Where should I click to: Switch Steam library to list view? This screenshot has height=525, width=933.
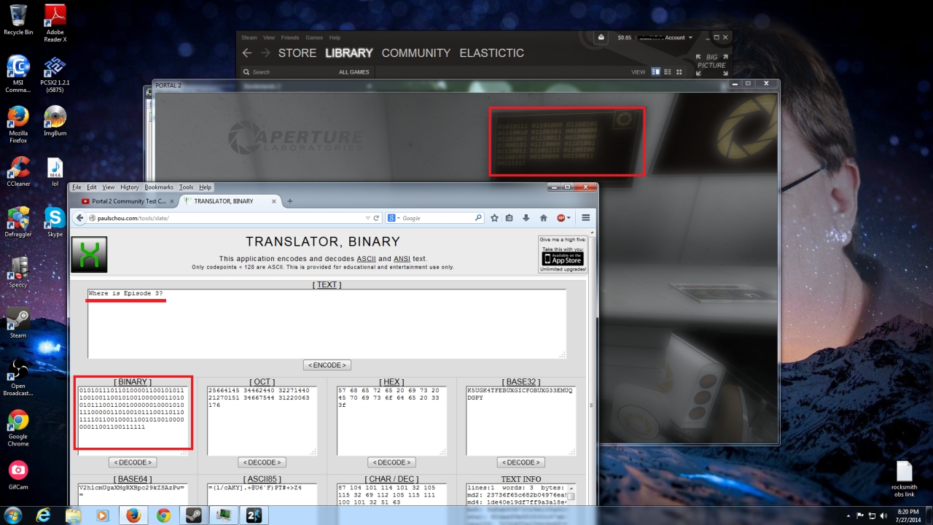click(x=668, y=72)
